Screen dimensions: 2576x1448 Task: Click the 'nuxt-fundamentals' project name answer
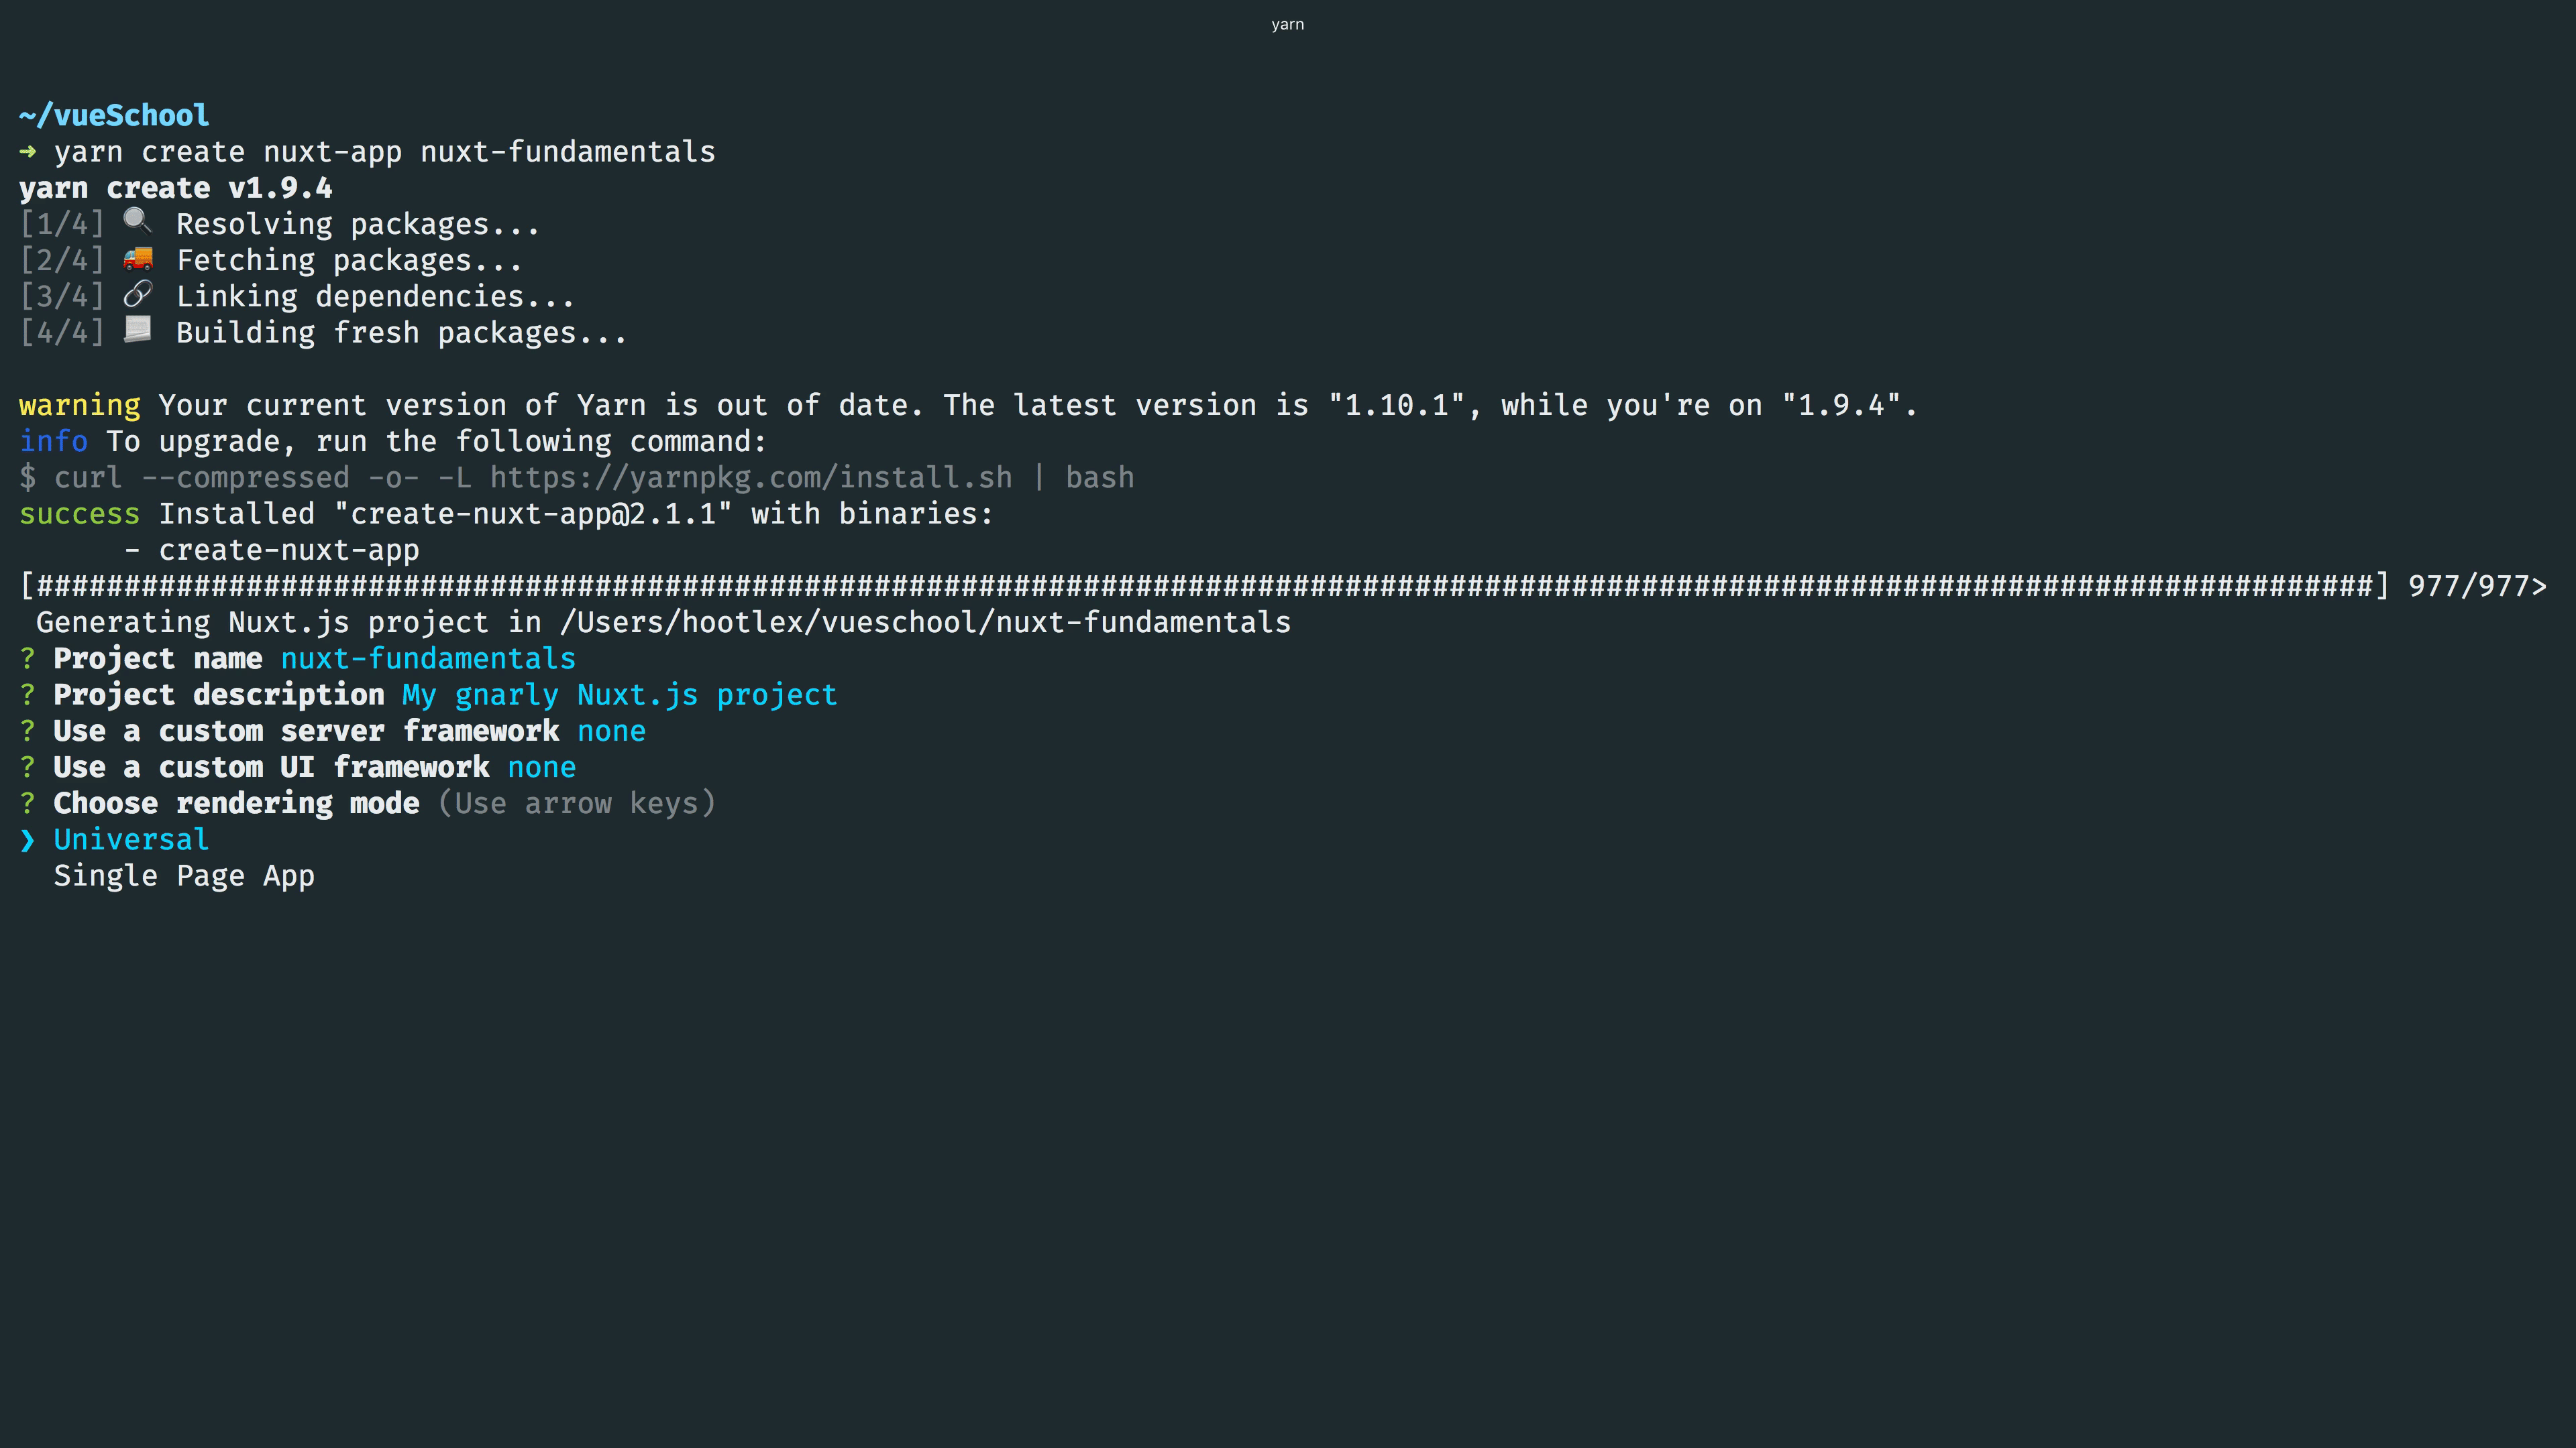(x=428, y=658)
